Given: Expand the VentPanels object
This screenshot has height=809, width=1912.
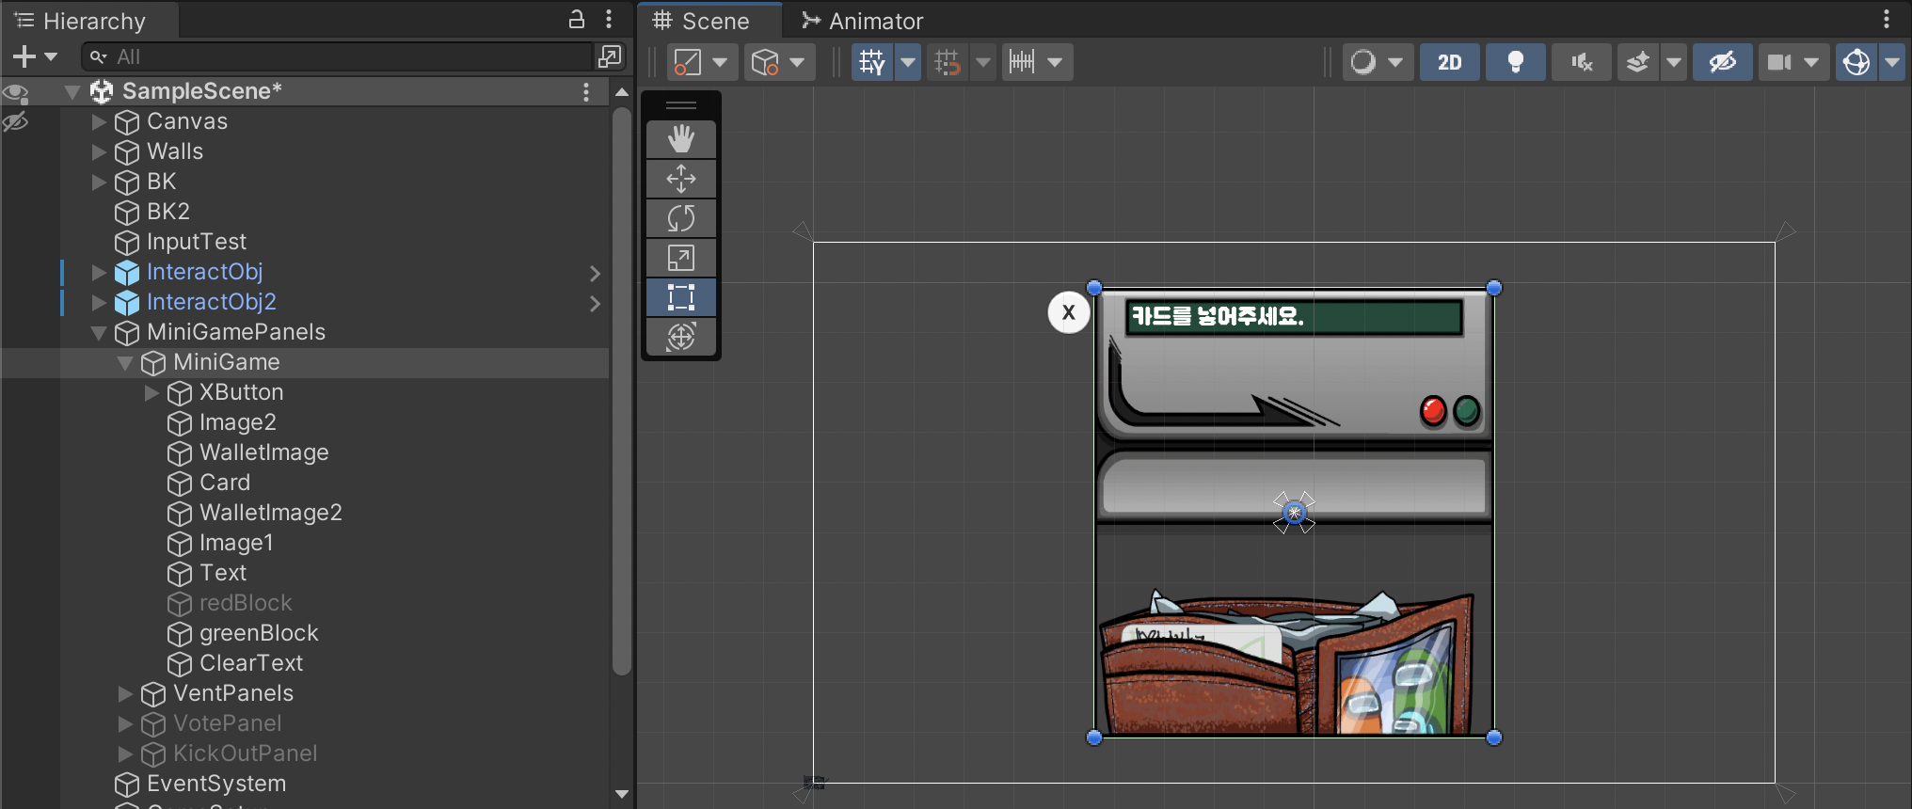Looking at the screenshot, I should point(125,693).
